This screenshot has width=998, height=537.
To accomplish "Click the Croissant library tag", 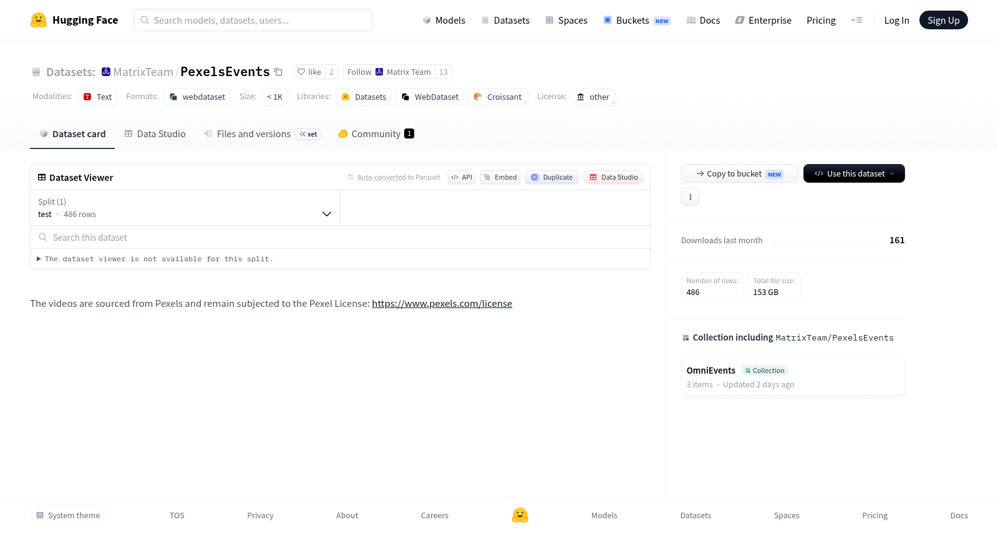I will [498, 97].
